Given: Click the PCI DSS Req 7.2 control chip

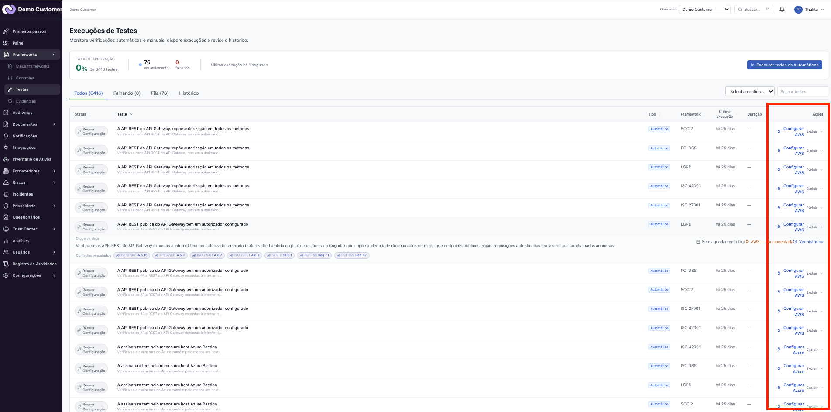Looking at the screenshot, I should [352, 256].
